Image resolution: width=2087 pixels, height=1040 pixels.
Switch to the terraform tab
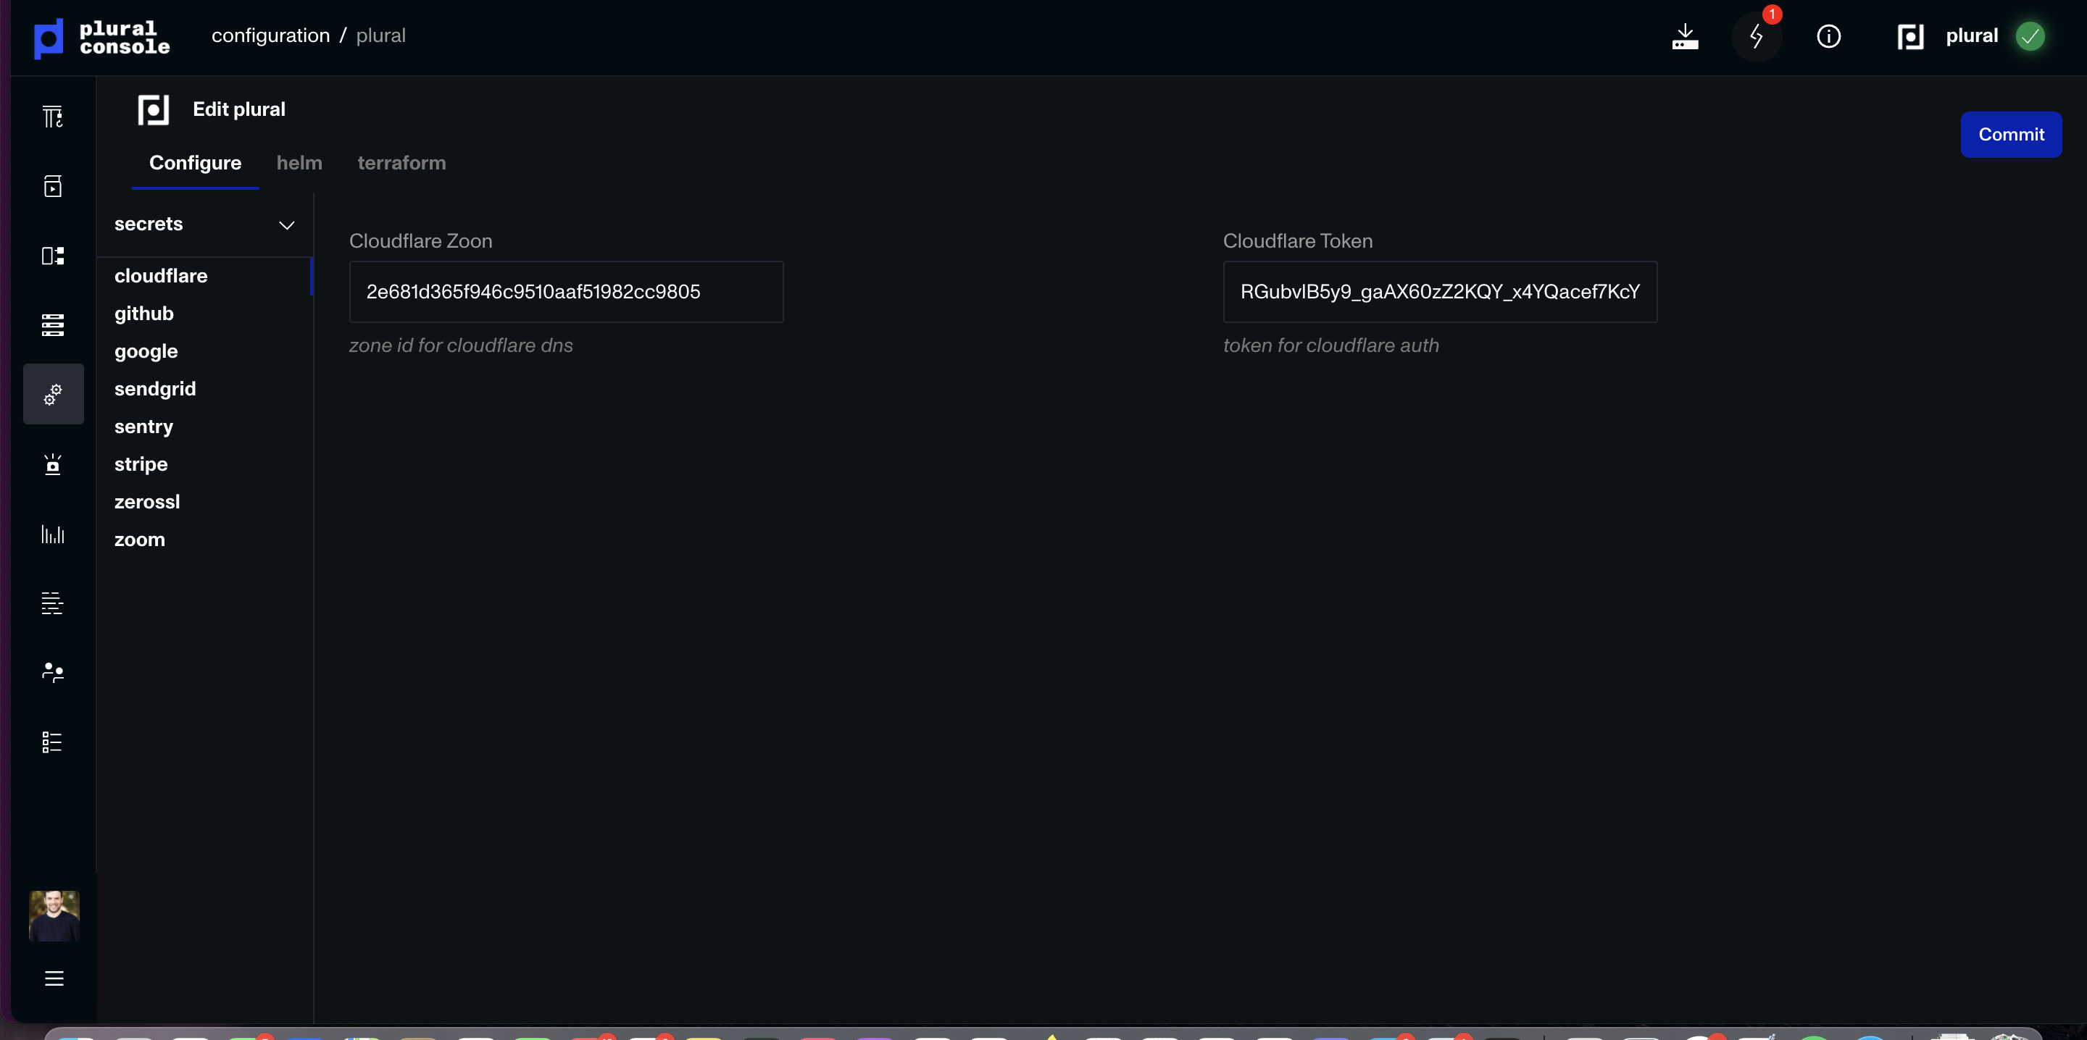401,163
